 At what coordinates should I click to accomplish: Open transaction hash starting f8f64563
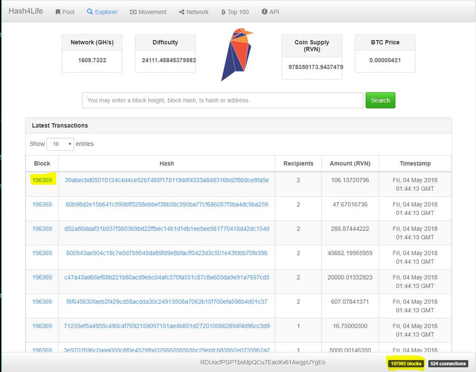point(167,302)
